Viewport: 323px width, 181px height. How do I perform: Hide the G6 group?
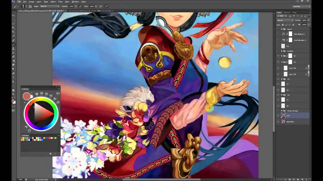(x=278, y=62)
